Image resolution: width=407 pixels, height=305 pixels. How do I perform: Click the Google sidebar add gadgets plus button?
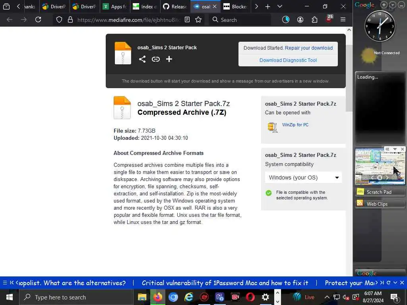pyautogui.click(x=384, y=4)
